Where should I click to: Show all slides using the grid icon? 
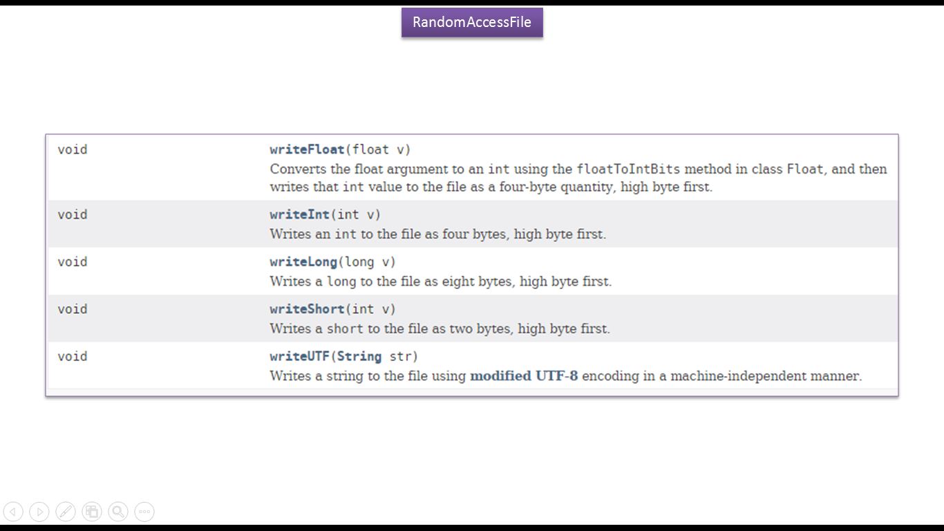point(92,512)
